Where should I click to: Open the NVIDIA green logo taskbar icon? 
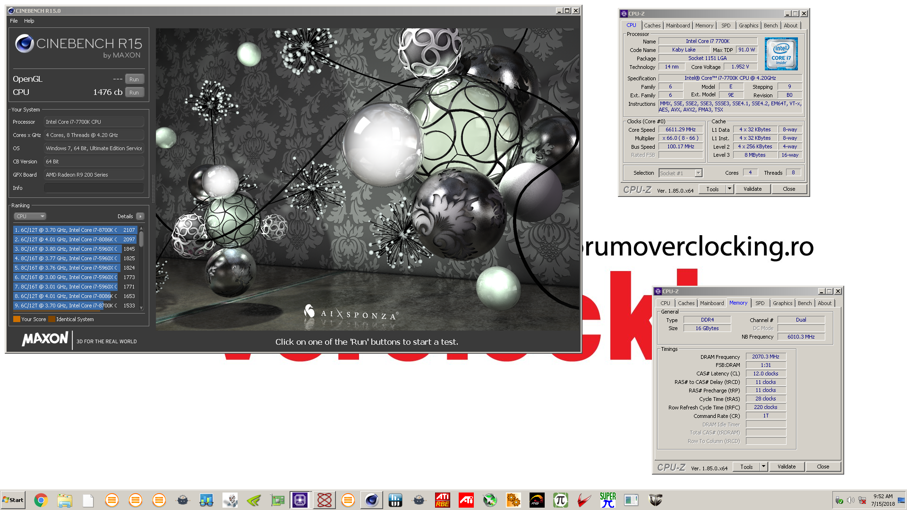tap(254, 500)
